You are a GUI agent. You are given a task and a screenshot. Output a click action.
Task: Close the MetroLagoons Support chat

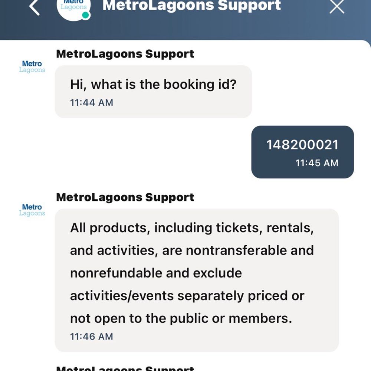coord(337,6)
